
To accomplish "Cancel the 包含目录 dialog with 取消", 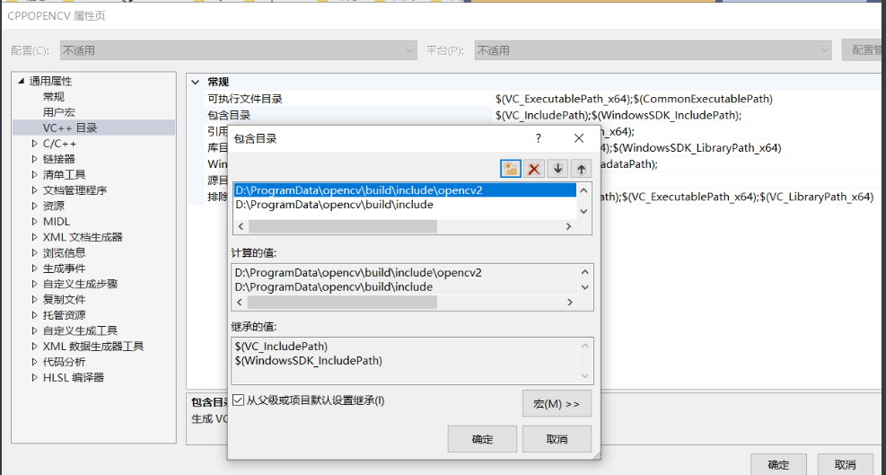I will pos(557,439).
